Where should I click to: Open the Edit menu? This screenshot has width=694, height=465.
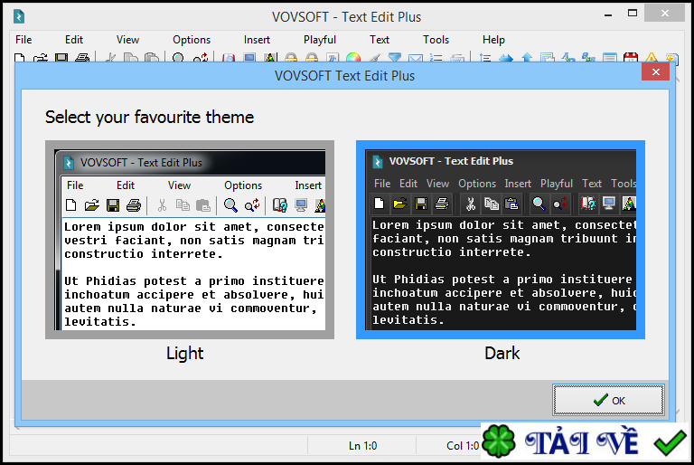pos(74,40)
